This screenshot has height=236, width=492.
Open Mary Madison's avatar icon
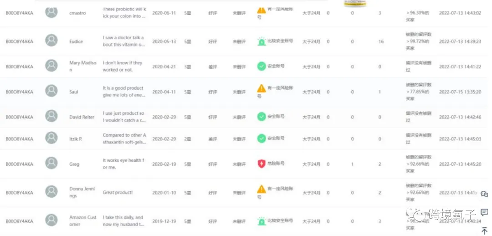coord(51,66)
